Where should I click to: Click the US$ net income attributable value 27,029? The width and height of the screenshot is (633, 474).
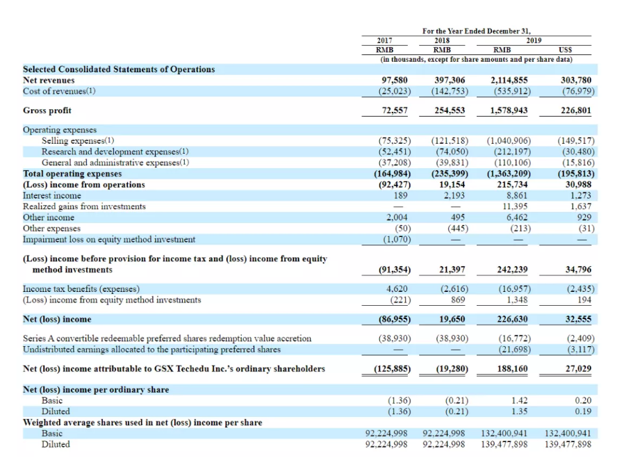point(578,368)
